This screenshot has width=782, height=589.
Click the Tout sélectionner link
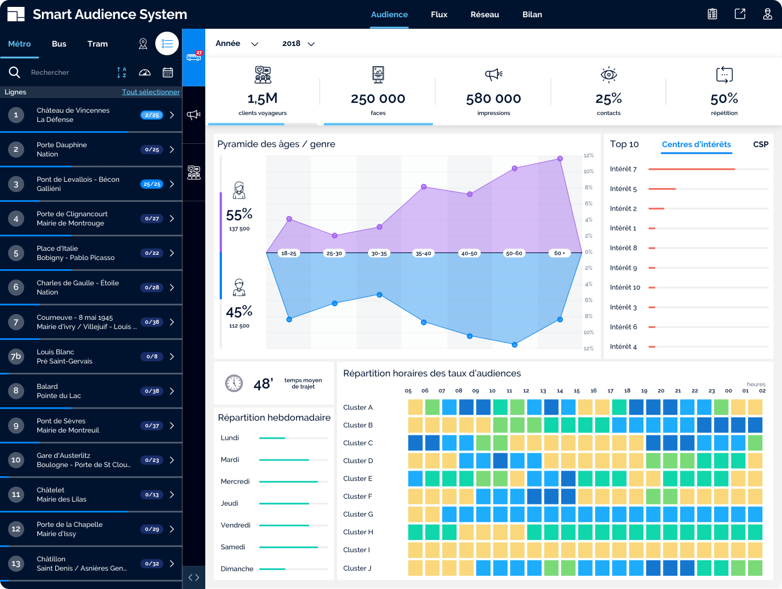pyautogui.click(x=151, y=92)
